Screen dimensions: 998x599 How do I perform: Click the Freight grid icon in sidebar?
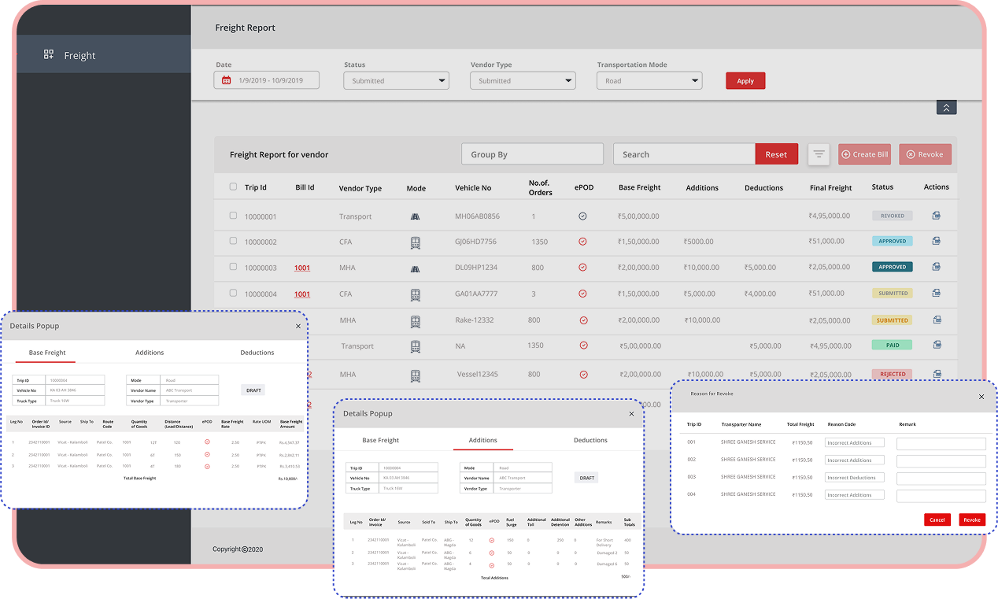pos(49,55)
